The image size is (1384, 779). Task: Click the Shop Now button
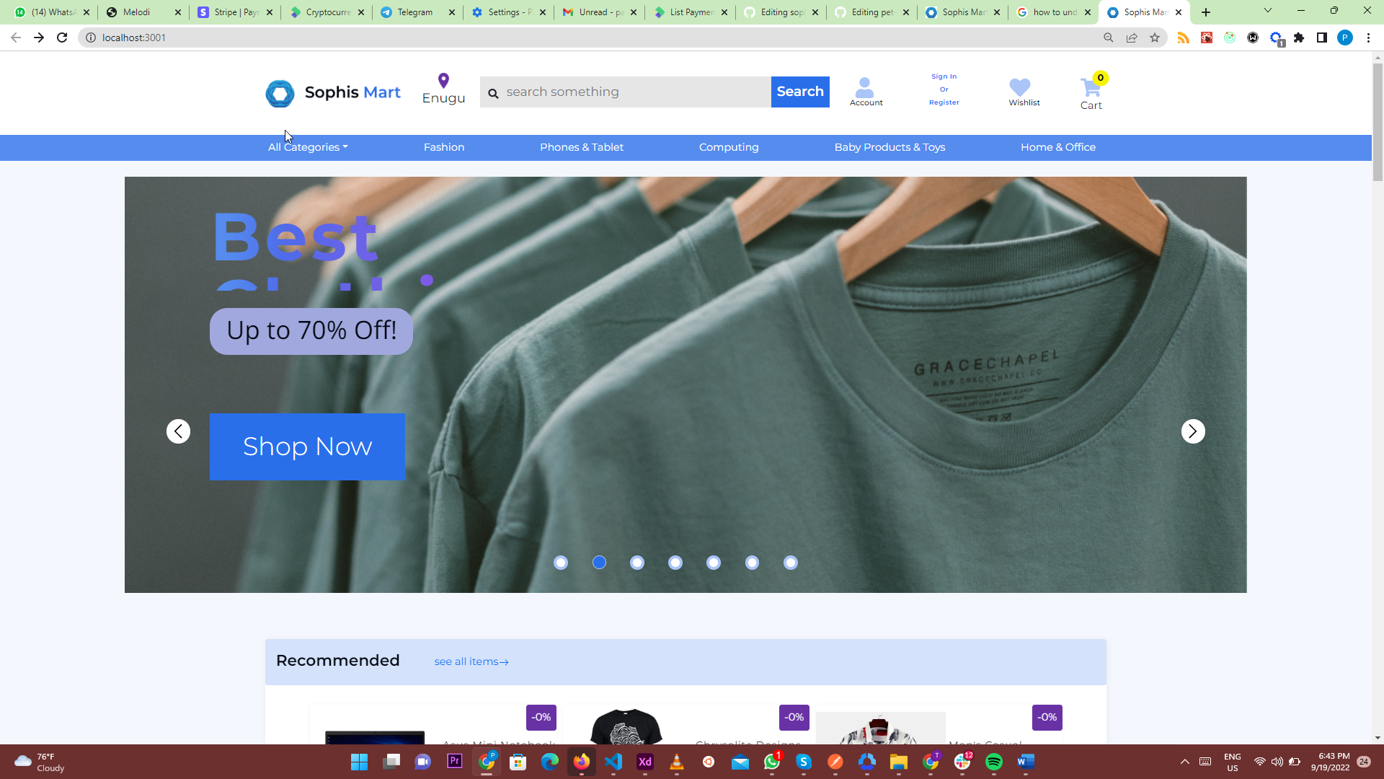[307, 446]
